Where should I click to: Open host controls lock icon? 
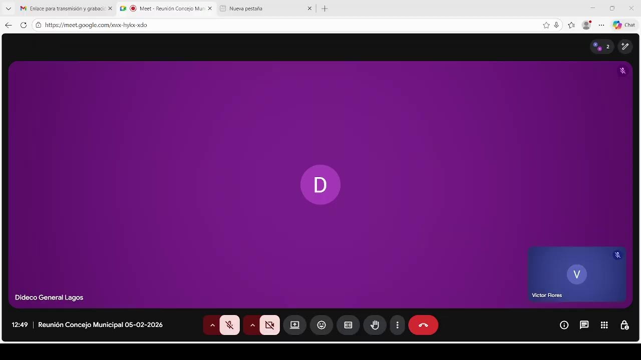tap(624, 325)
